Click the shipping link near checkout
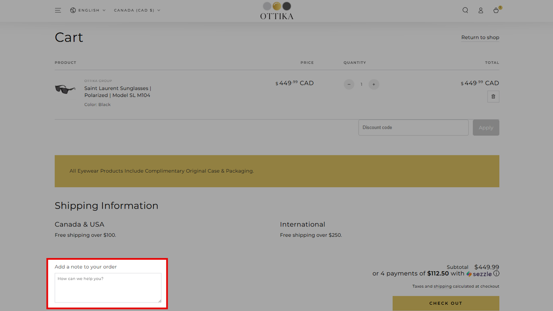The width and height of the screenshot is (553, 311). point(442,286)
